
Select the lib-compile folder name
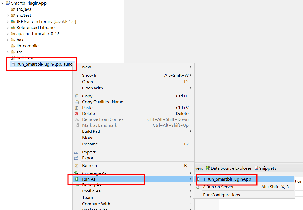tap(27, 46)
